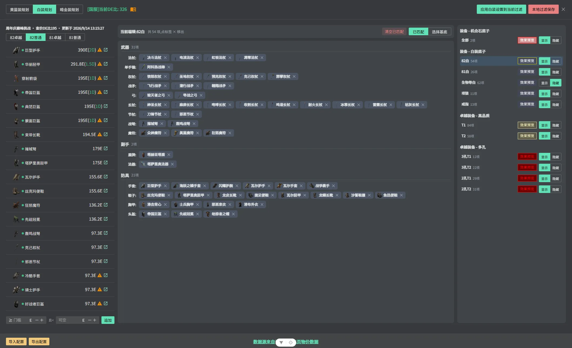Click 本地过滤保存 button

(x=543, y=9)
